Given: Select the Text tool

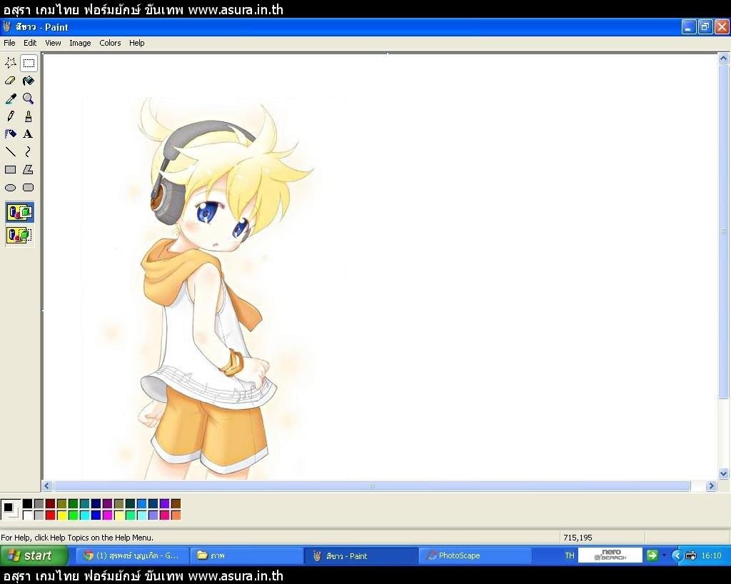Looking at the screenshot, I should coord(29,134).
